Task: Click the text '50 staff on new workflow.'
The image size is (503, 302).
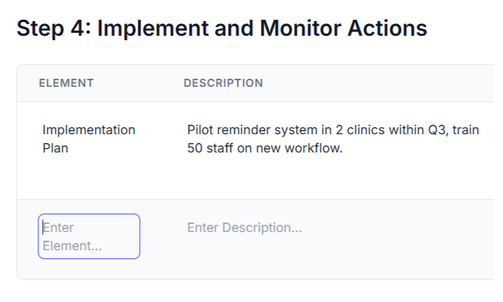Action: pyautogui.click(x=265, y=148)
